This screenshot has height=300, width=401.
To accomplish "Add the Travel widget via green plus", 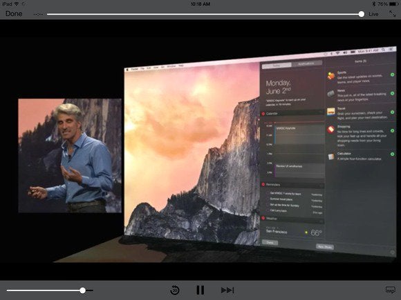I will pos(392,112).
